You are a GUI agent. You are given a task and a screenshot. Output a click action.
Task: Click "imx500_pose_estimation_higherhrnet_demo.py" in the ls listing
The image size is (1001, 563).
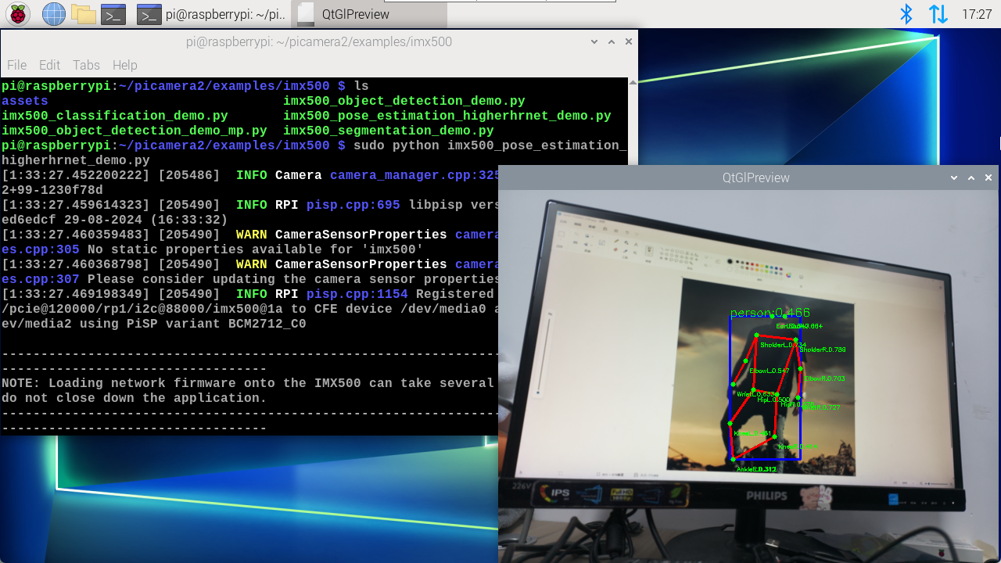tap(447, 116)
